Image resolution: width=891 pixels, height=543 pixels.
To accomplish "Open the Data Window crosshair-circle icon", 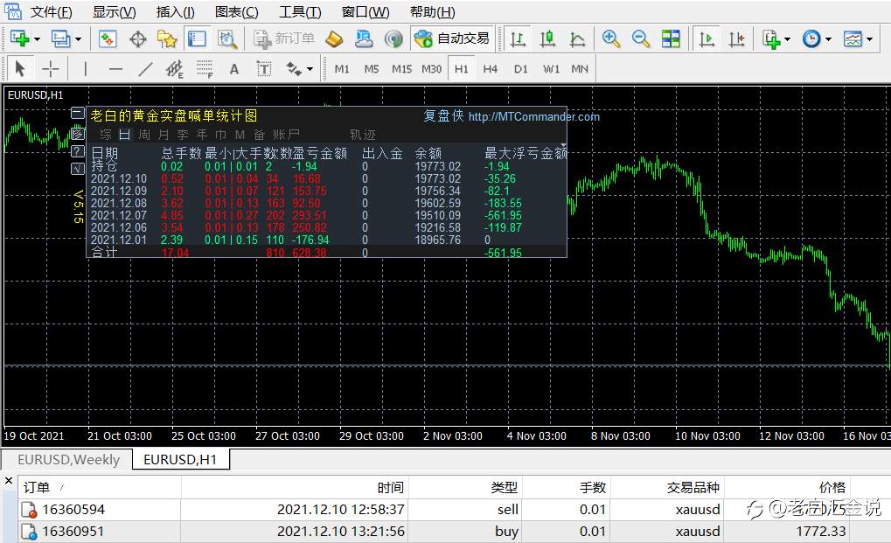I will point(137,38).
